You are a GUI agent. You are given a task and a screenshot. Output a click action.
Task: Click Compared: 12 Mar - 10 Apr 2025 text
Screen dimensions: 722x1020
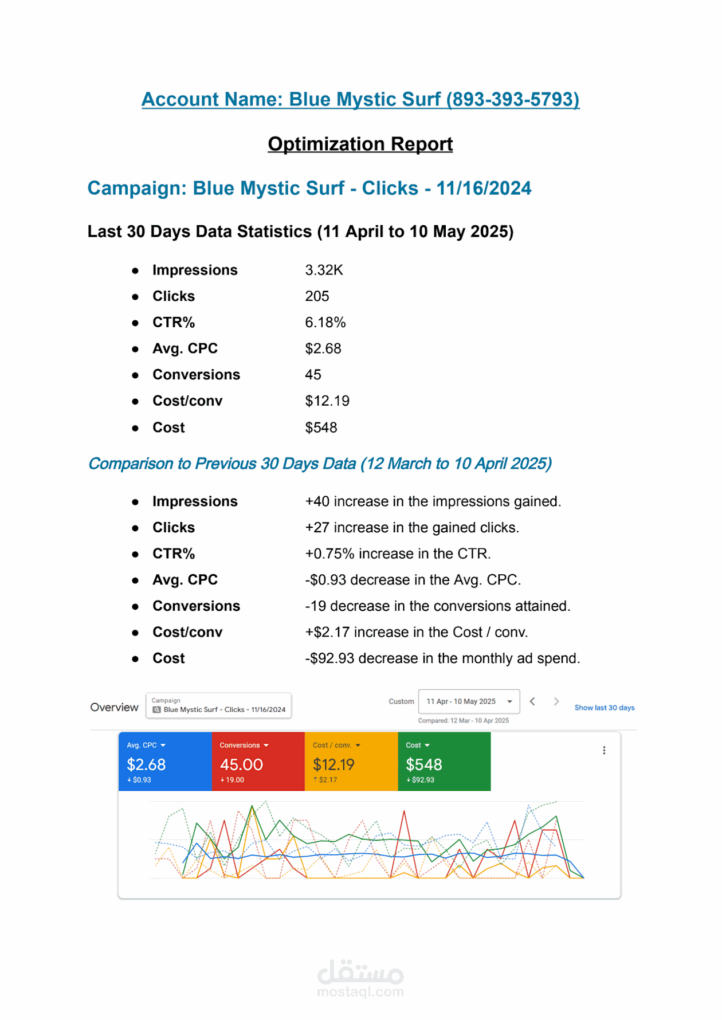tap(464, 721)
